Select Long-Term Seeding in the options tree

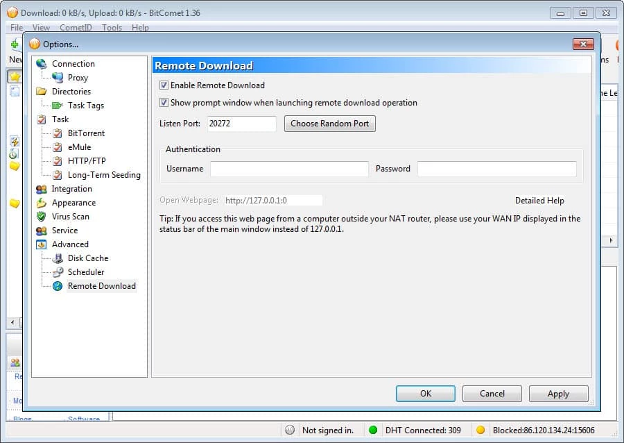tap(104, 175)
